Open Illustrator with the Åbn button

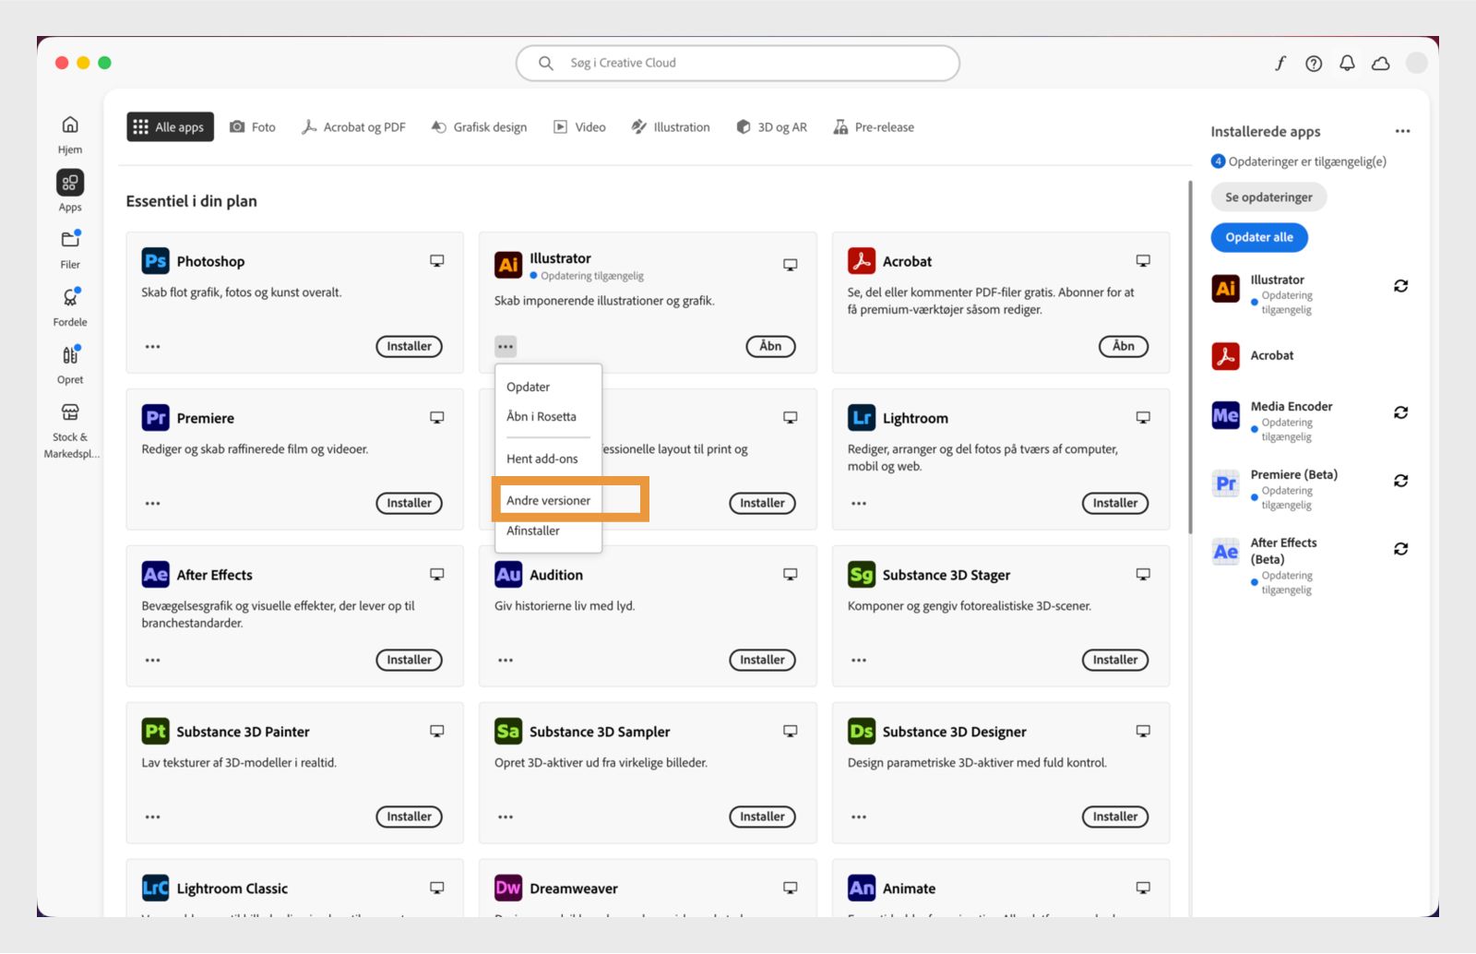[770, 347]
